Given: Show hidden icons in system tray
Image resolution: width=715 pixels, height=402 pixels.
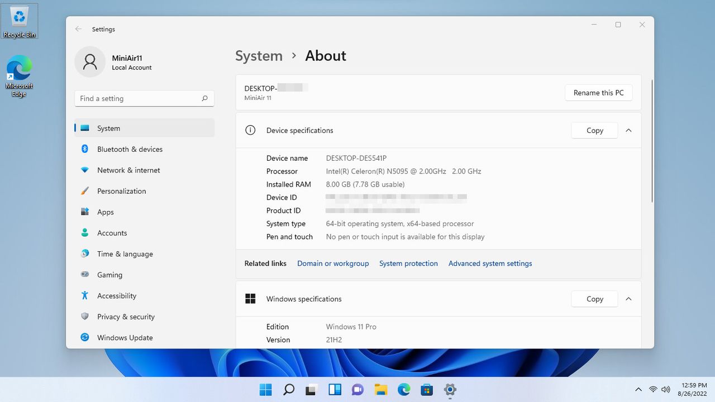Looking at the screenshot, I should click(638, 389).
